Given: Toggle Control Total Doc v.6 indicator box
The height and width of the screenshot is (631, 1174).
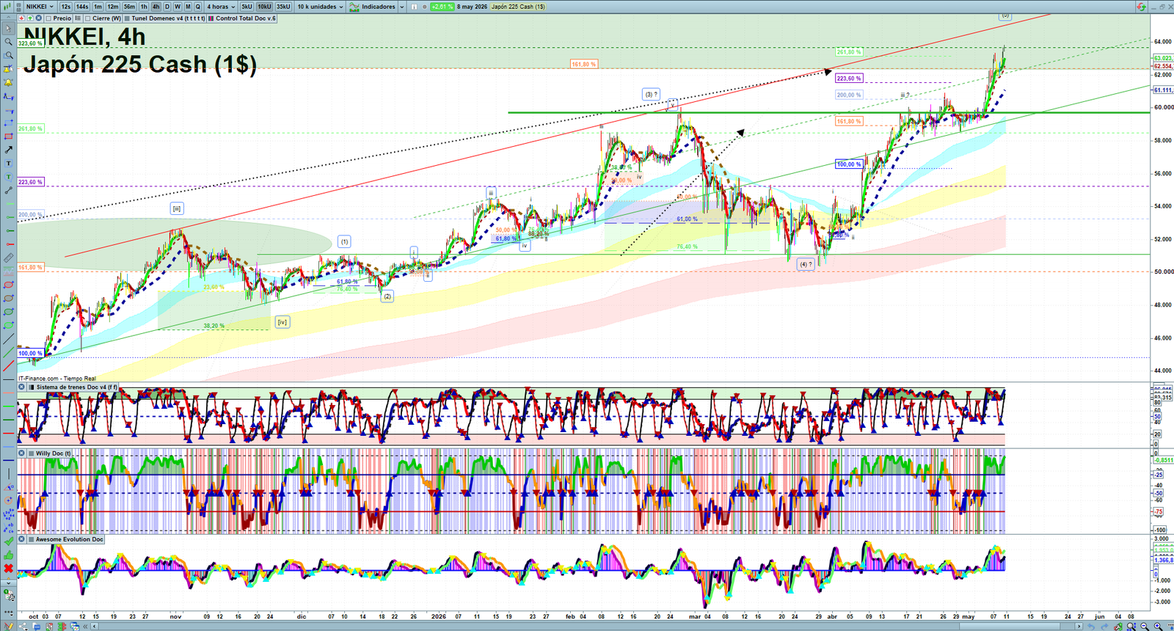Looking at the screenshot, I should [x=211, y=18].
